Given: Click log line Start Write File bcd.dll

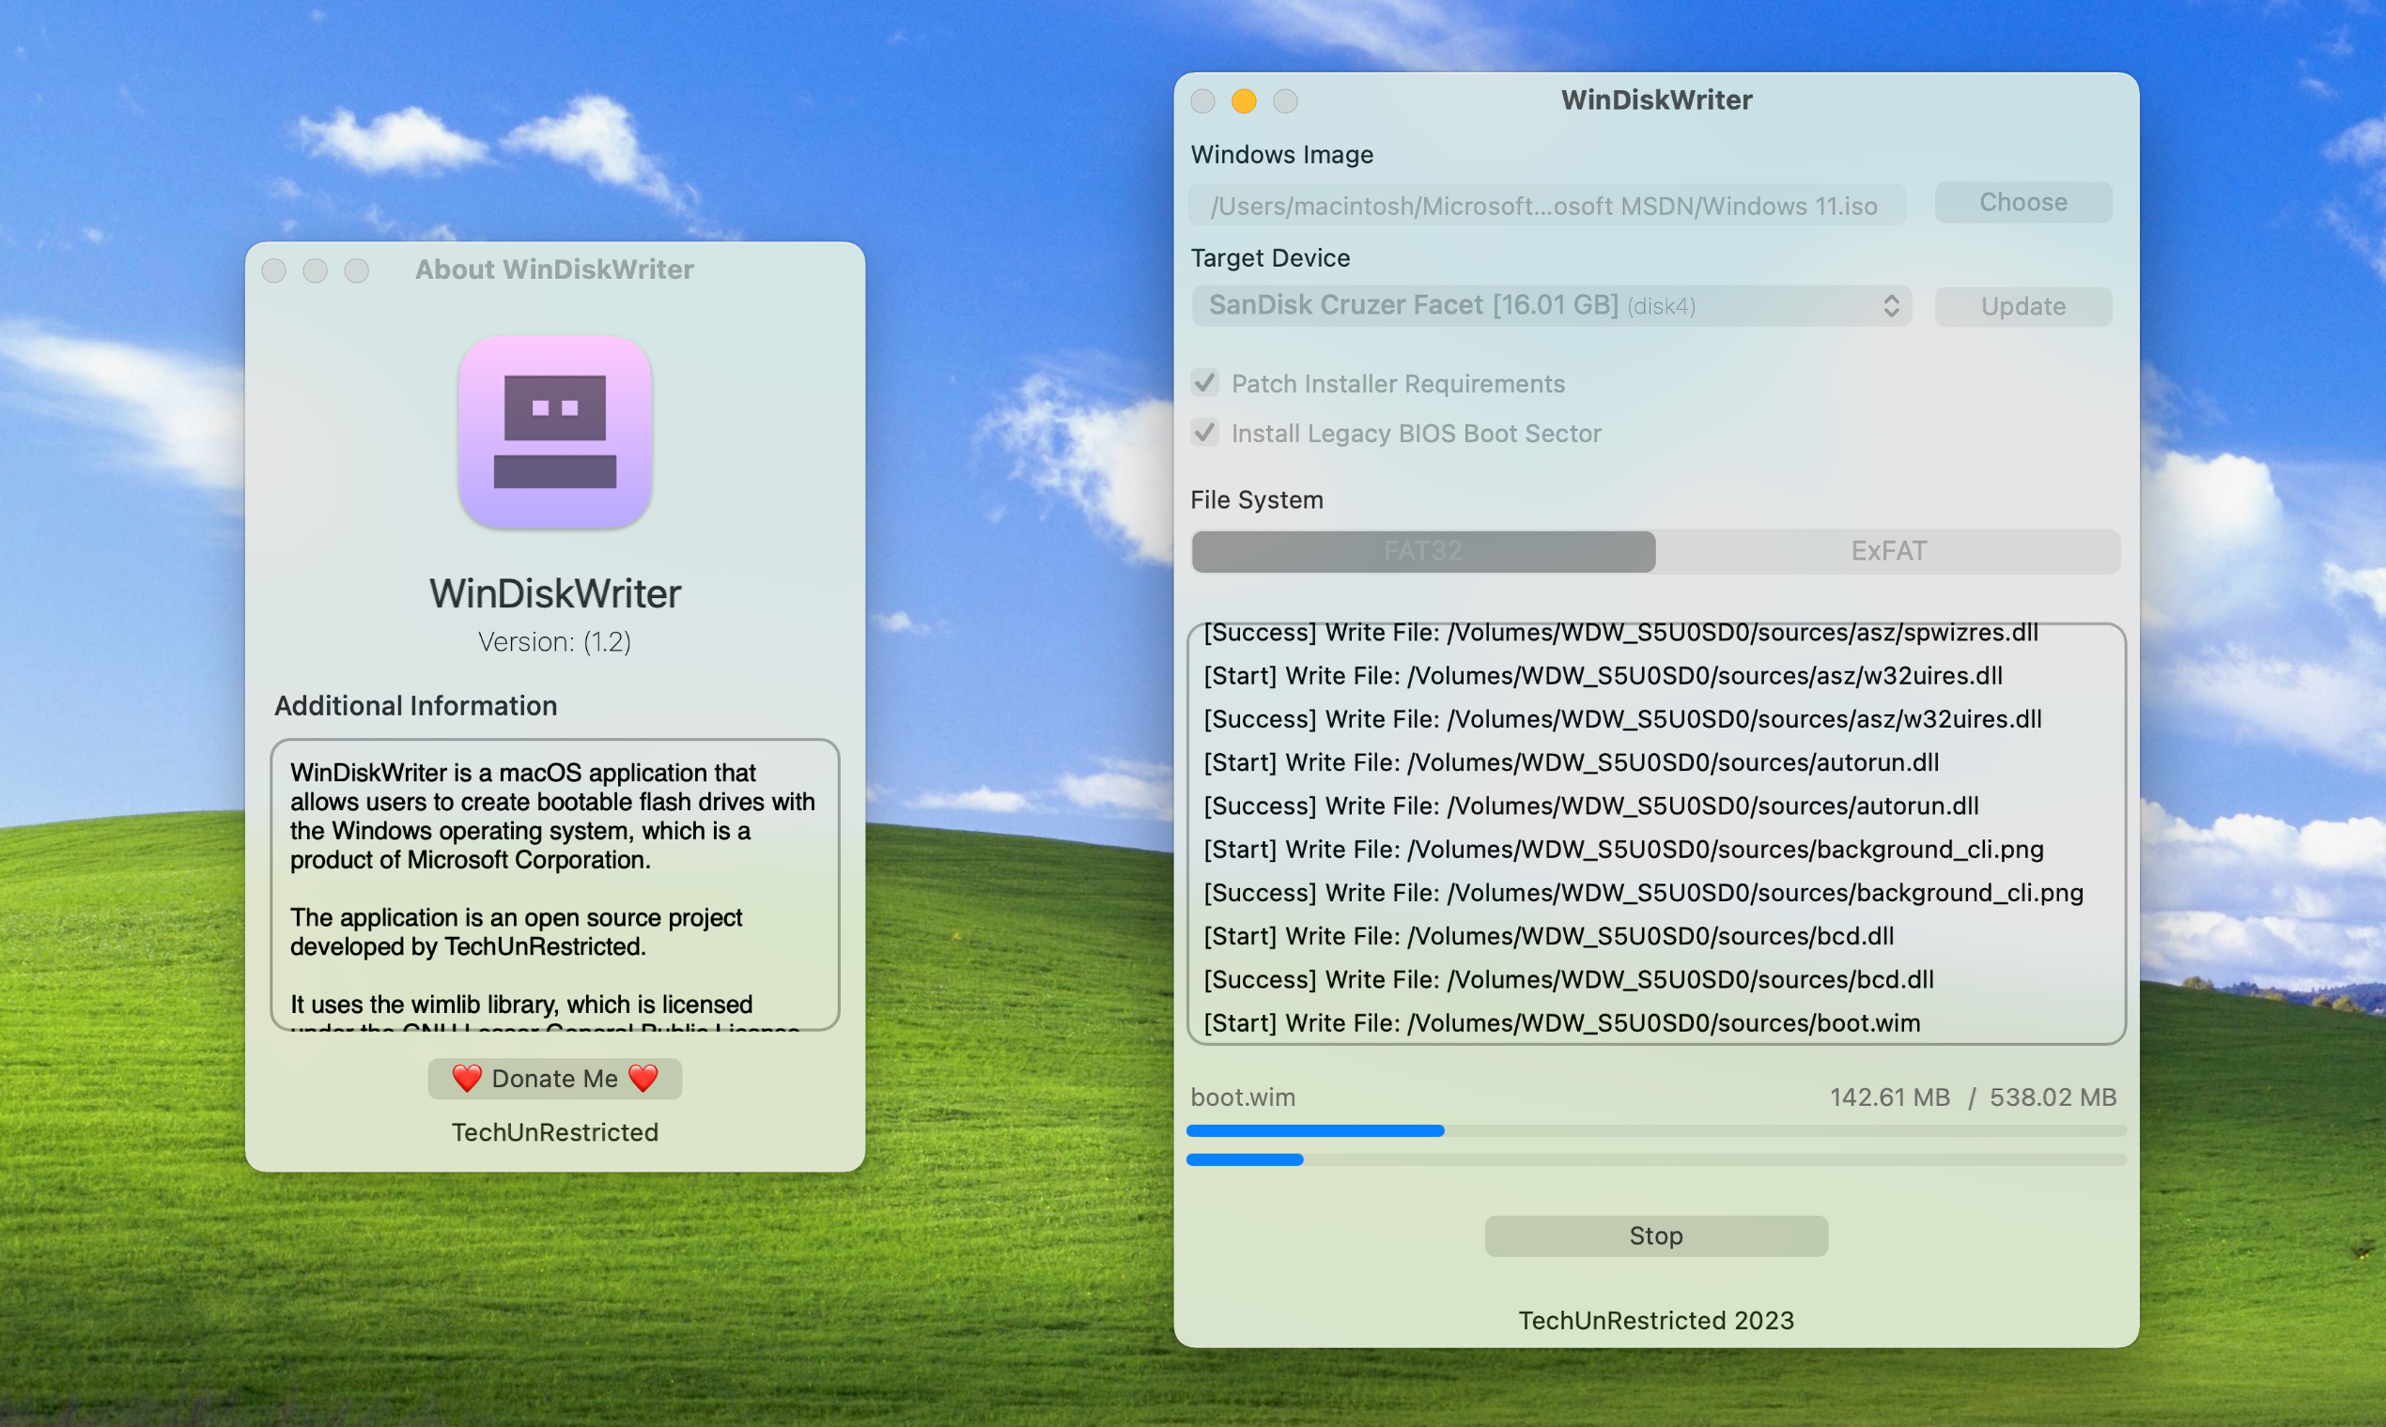Looking at the screenshot, I should pos(1548,936).
